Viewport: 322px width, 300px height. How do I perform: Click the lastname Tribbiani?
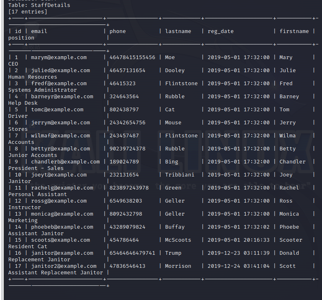(180, 175)
